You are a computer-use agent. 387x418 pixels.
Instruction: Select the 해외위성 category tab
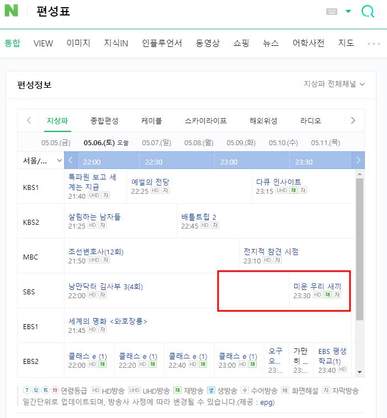pyautogui.click(x=263, y=121)
